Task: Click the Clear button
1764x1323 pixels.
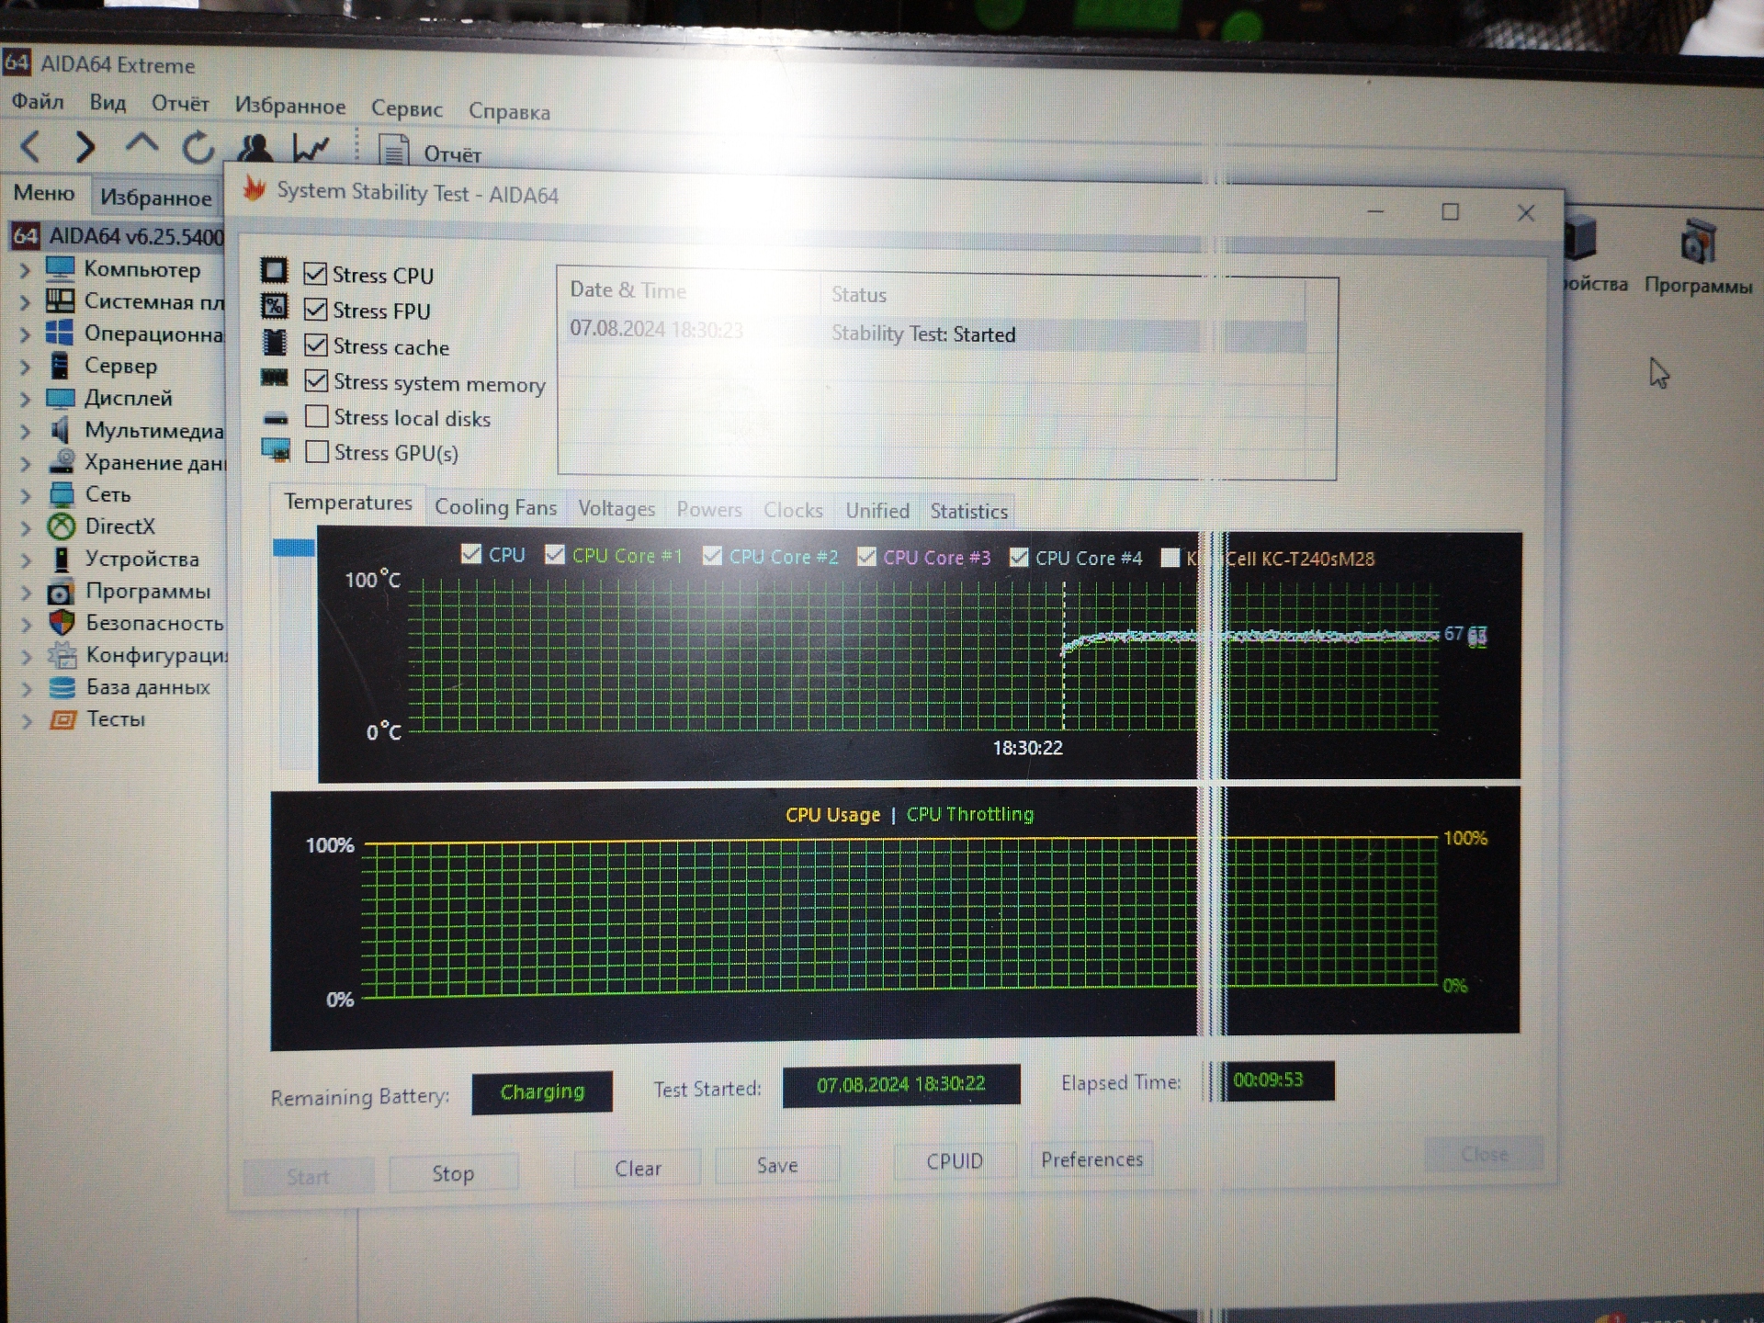Action: [638, 1169]
